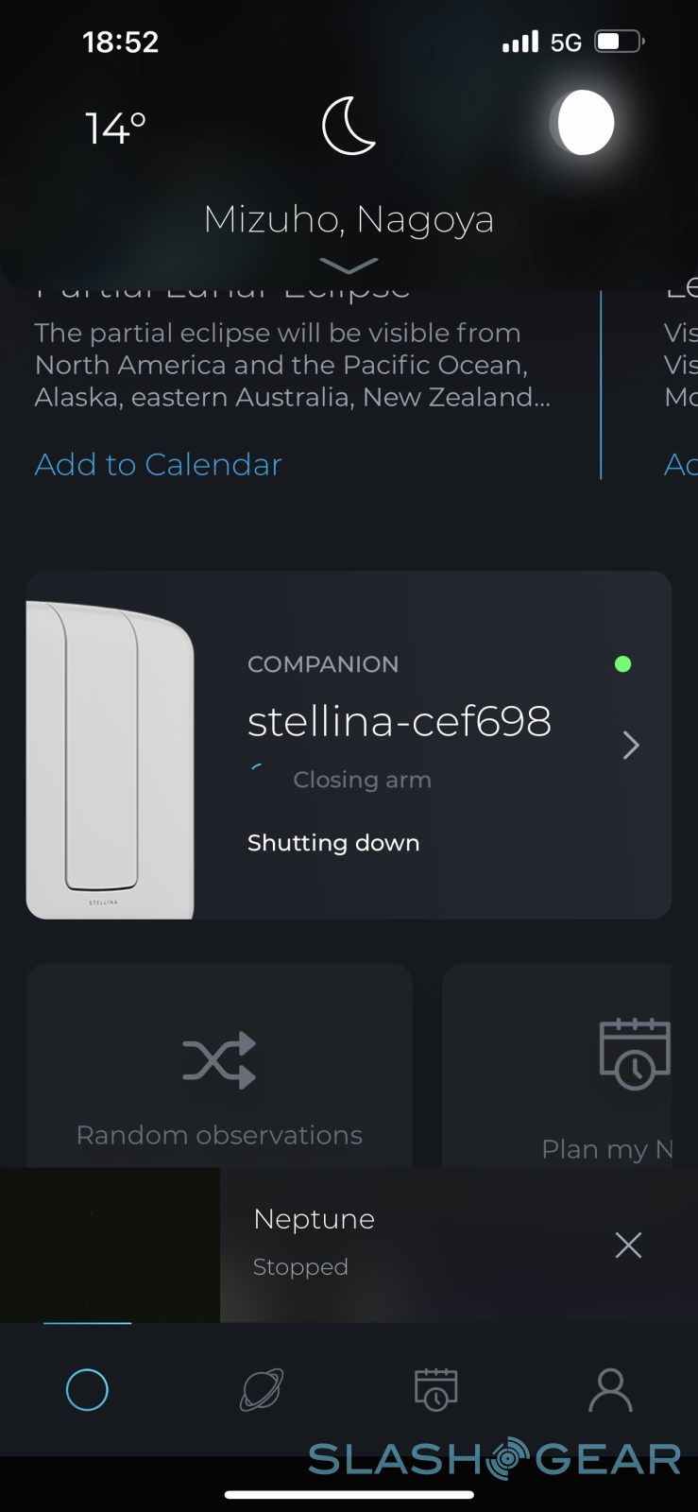Tap the Plan my Night calendar icon

coord(634,1053)
